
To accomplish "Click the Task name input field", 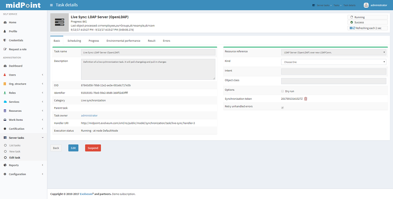I will (148, 52).
